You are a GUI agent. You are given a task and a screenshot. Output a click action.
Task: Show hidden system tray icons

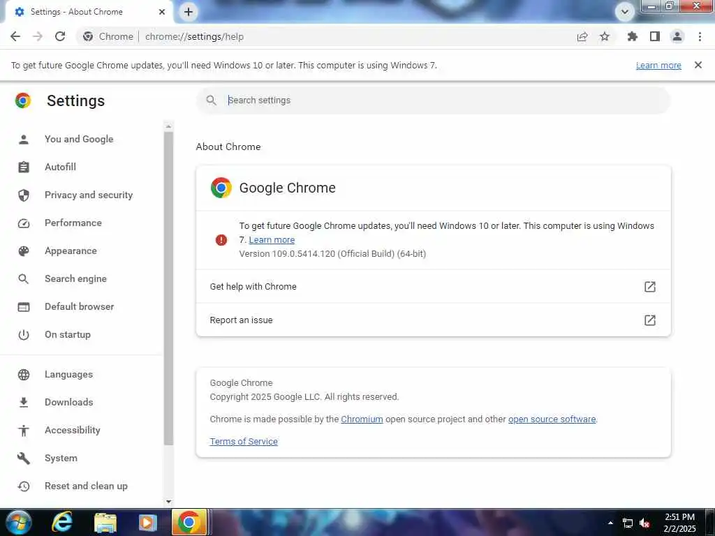click(610, 523)
